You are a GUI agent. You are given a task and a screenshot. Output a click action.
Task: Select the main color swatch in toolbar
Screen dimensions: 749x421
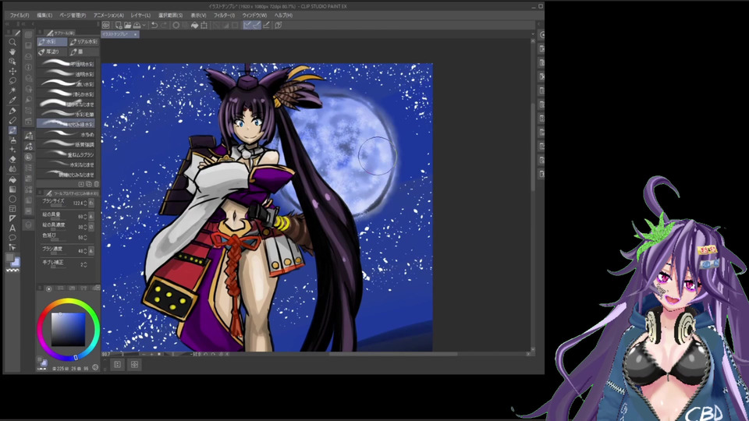click(x=10, y=258)
